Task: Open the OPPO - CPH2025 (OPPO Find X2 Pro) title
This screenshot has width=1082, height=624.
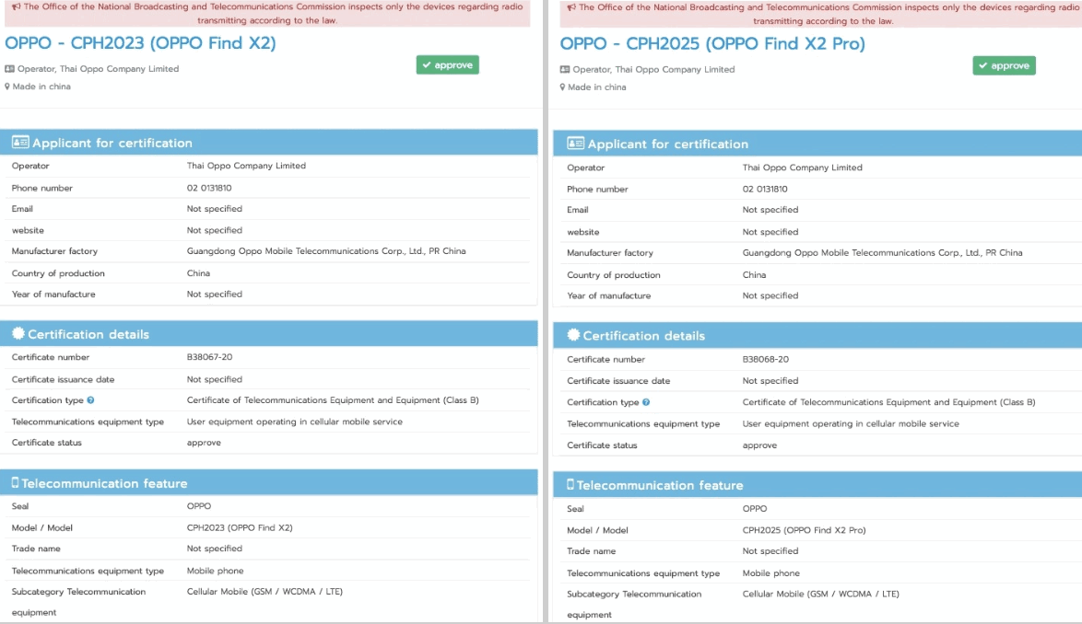Action: tap(712, 43)
